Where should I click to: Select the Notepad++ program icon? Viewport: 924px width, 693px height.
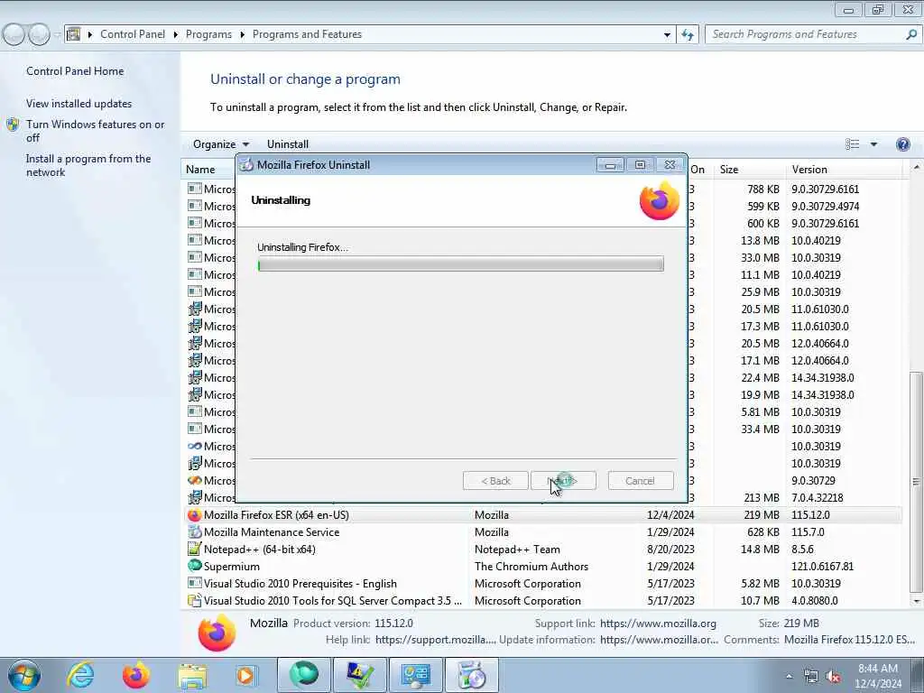point(195,550)
